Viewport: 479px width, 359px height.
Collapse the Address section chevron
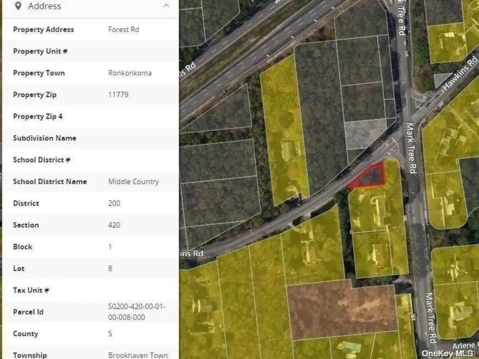pyautogui.click(x=166, y=6)
